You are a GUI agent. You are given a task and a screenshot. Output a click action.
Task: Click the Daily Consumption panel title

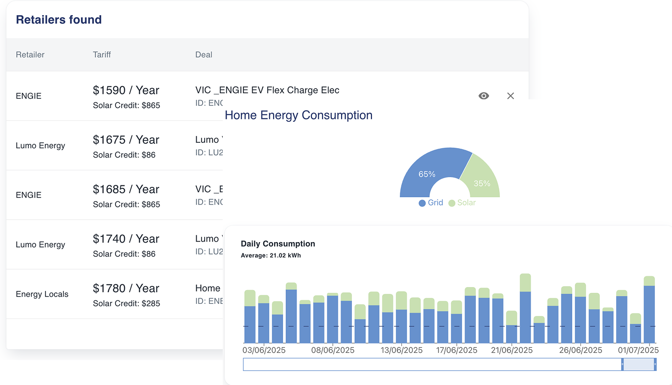click(278, 244)
